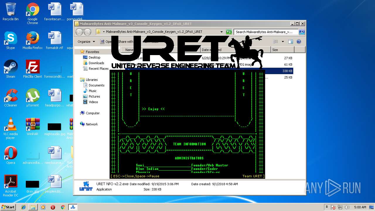Select Libraries in the navigation pane

(92, 80)
